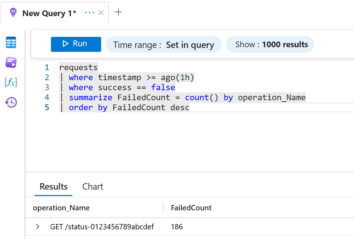This screenshot has height=239, width=354.
Task: Select the Results tab
Action: (x=53, y=187)
